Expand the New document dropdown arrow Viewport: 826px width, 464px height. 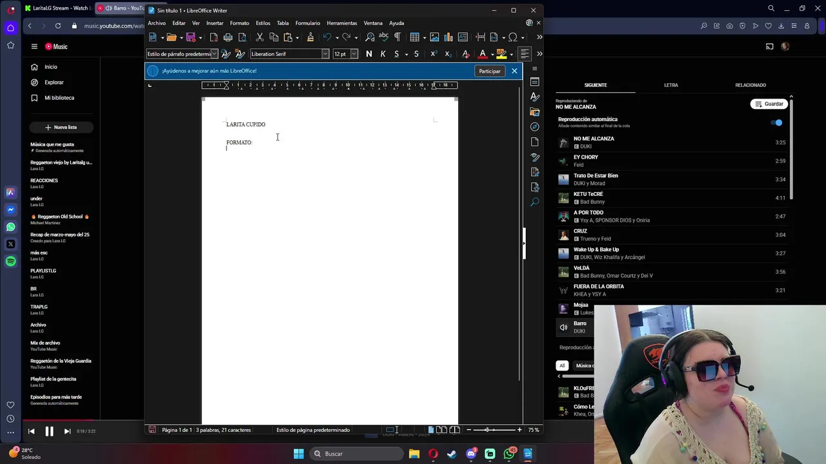coord(161,37)
